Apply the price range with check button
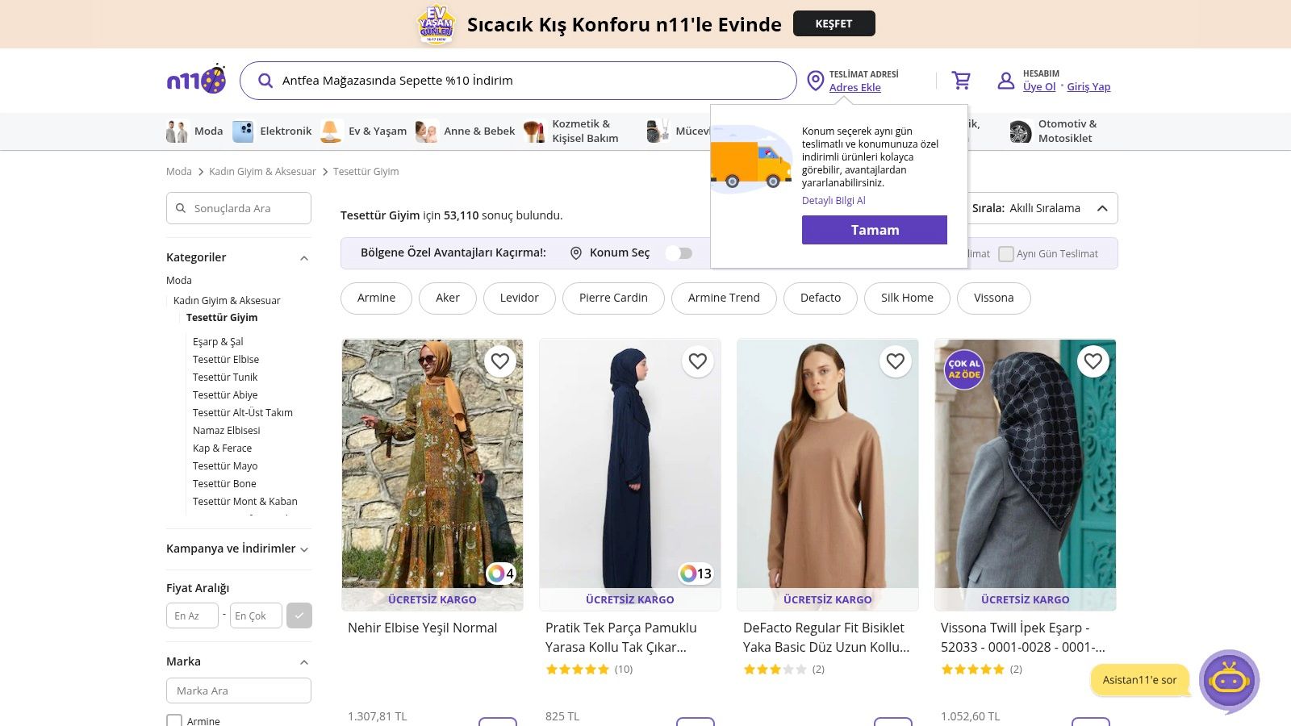 click(299, 615)
